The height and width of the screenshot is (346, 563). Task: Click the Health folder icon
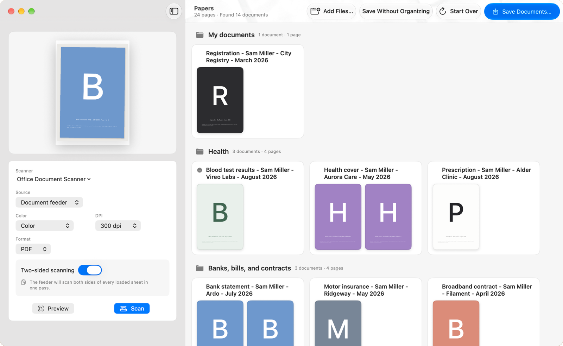tap(200, 151)
